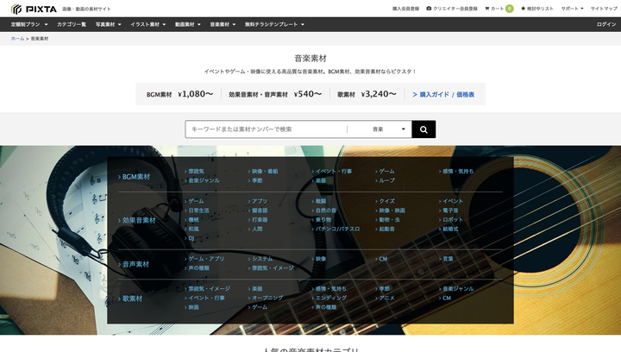Select エンディング under 歌素材

(x=329, y=299)
